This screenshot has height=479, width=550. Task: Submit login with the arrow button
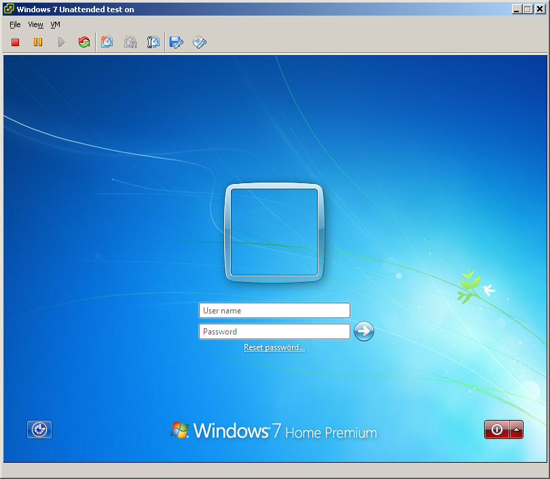(364, 331)
